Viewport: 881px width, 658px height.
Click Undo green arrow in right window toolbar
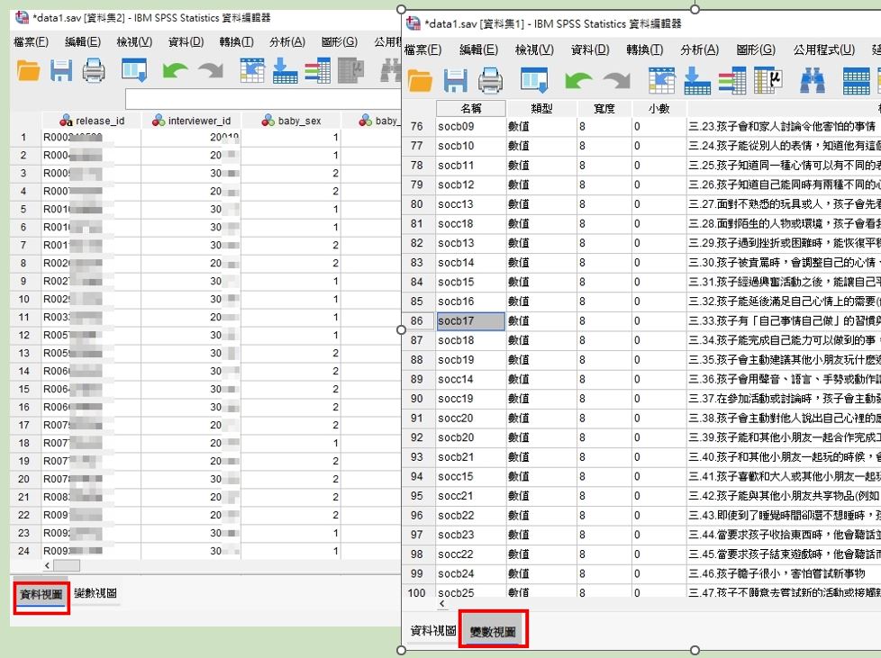(577, 82)
